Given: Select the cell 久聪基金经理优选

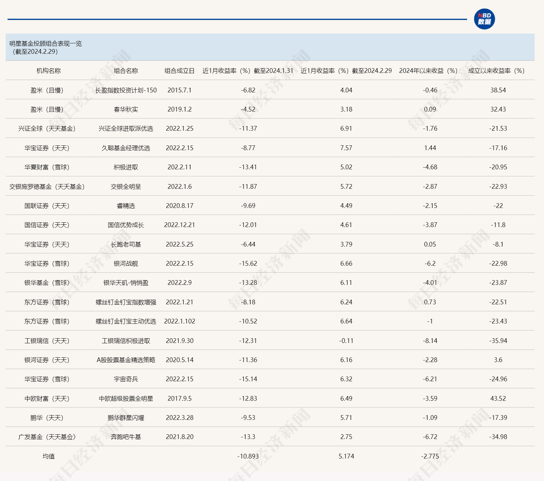Looking at the screenshot, I should pyautogui.click(x=126, y=148).
